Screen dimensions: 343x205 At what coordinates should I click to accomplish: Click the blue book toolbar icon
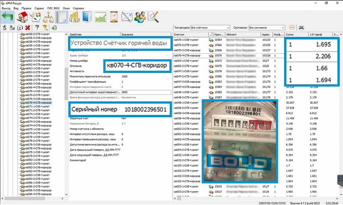pos(87,17)
